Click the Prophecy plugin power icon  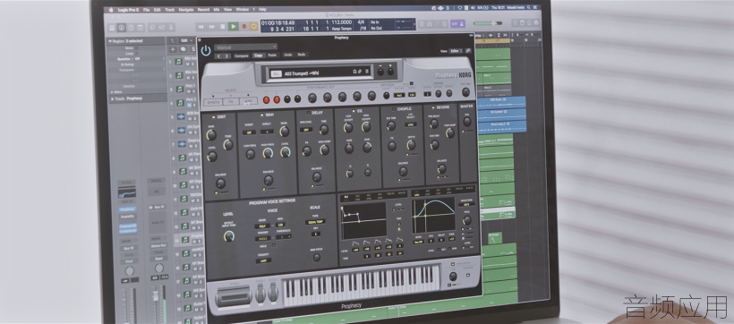pyautogui.click(x=206, y=50)
